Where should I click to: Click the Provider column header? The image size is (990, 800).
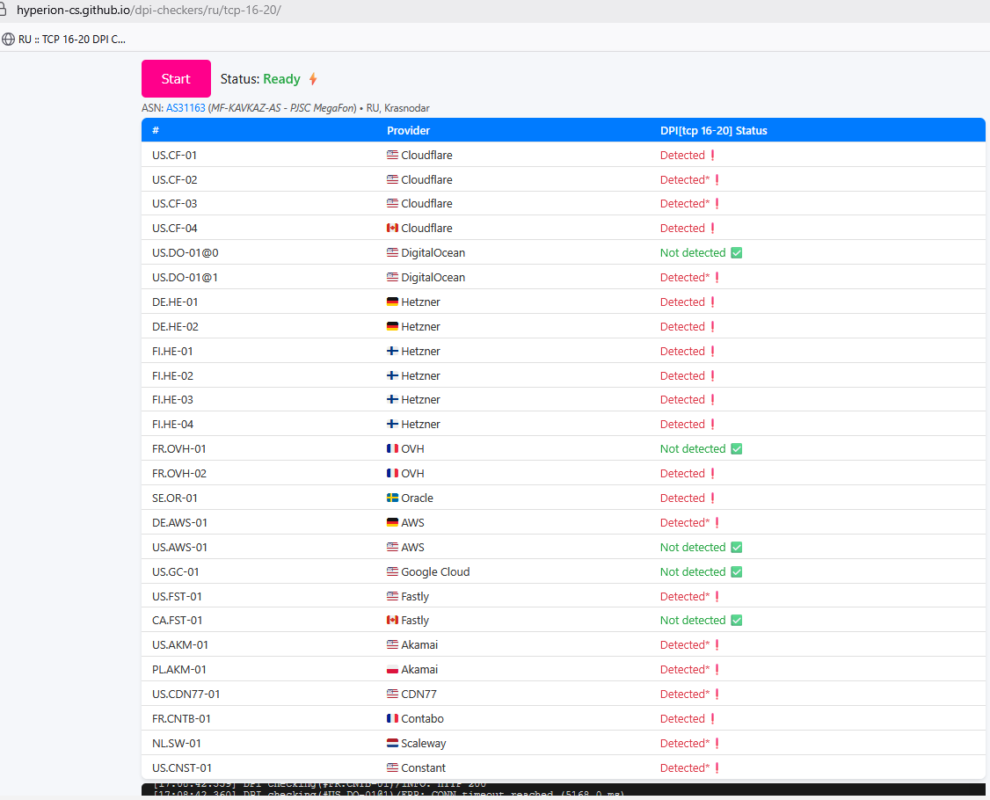click(x=408, y=131)
